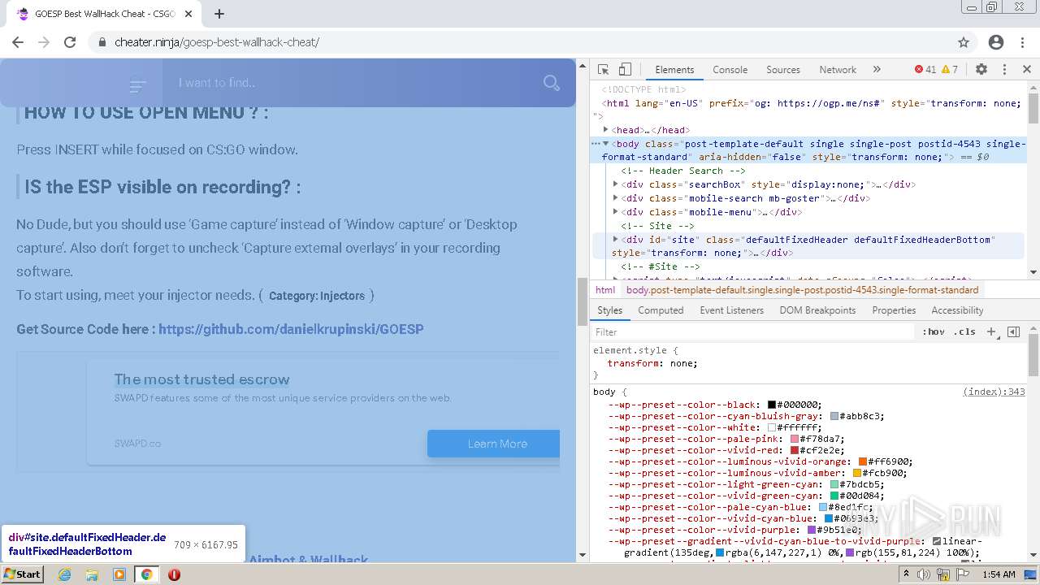Click the address bar URL
The width and height of the screenshot is (1040, 585).
tap(217, 42)
